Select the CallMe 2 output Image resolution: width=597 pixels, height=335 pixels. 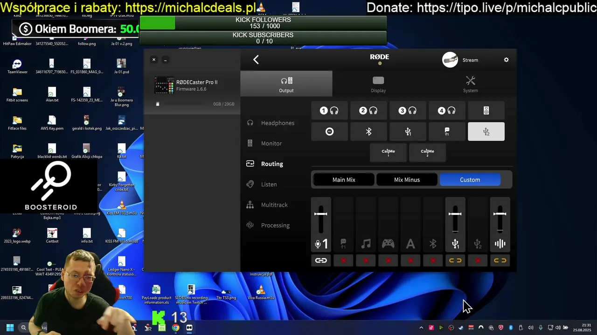click(x=427, y=153)
